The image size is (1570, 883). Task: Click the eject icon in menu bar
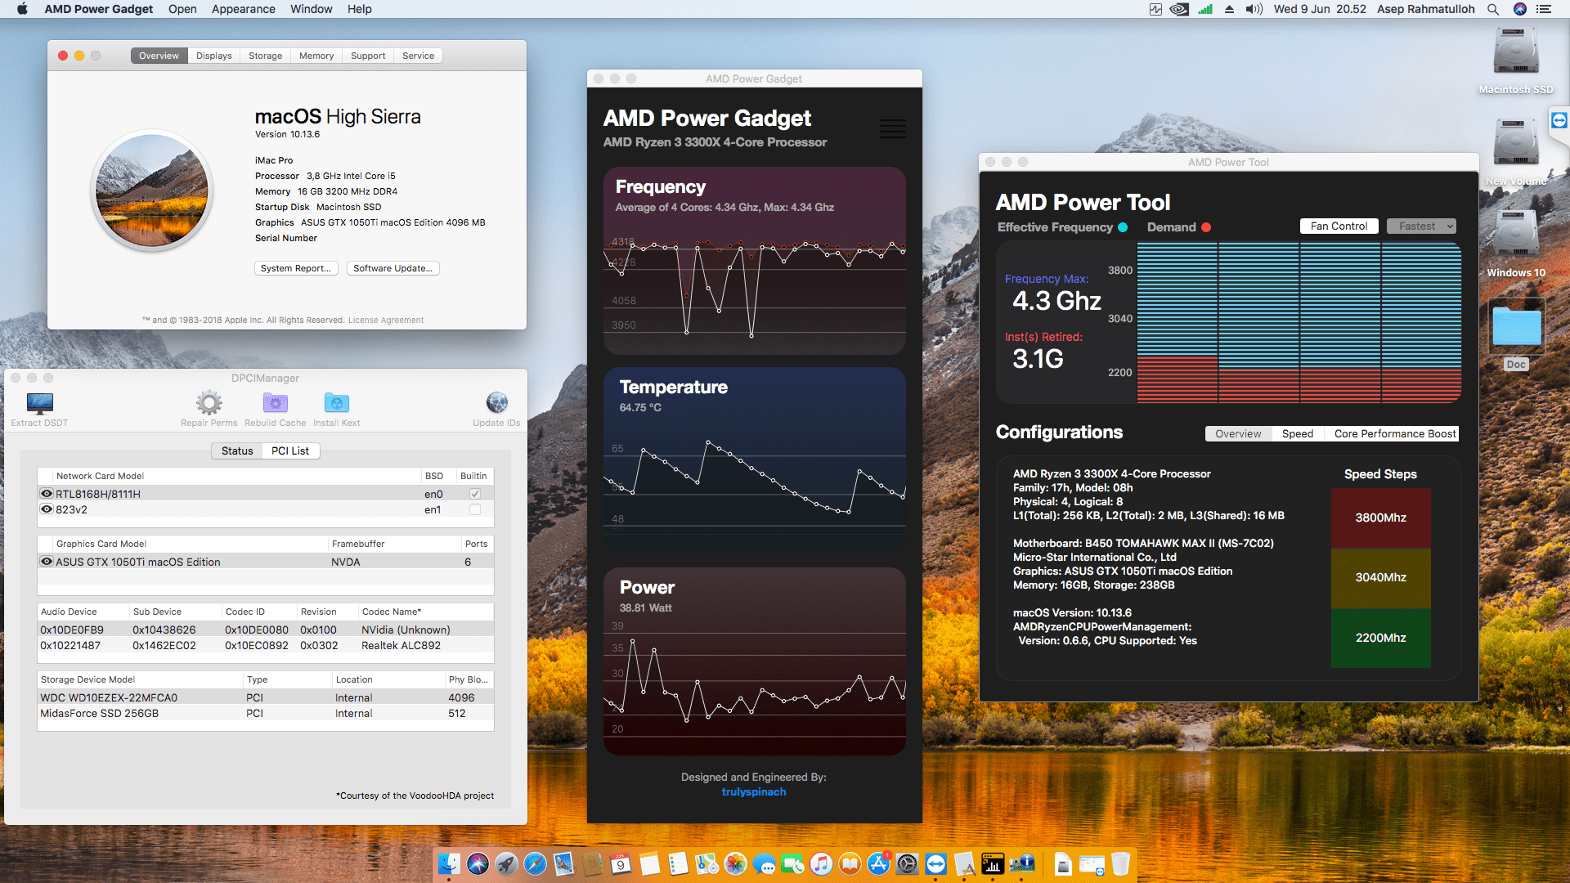coord(1229,9)
